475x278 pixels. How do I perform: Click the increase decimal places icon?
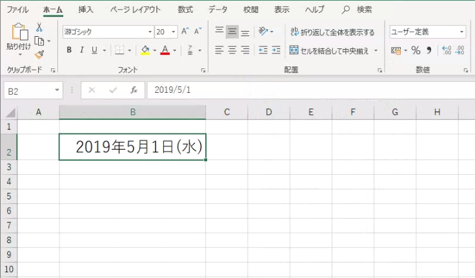[x=446, y=50]
